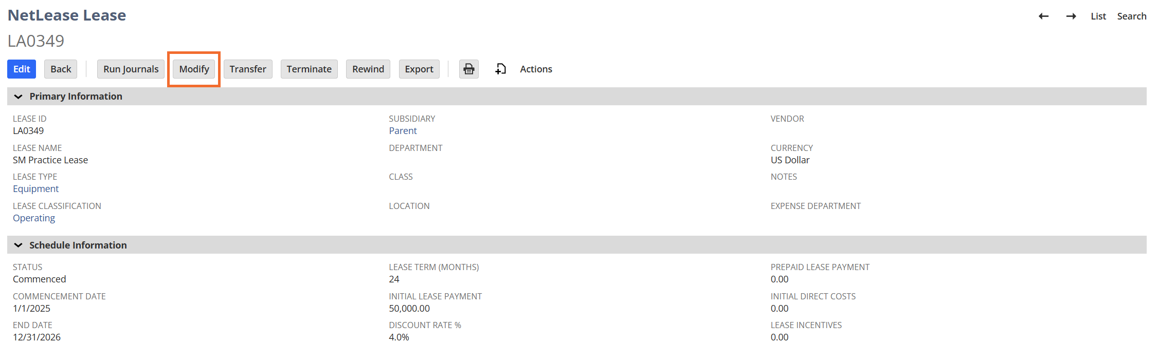Open the Search link at top right
1158x343 pixels.
click(1131, 16)
